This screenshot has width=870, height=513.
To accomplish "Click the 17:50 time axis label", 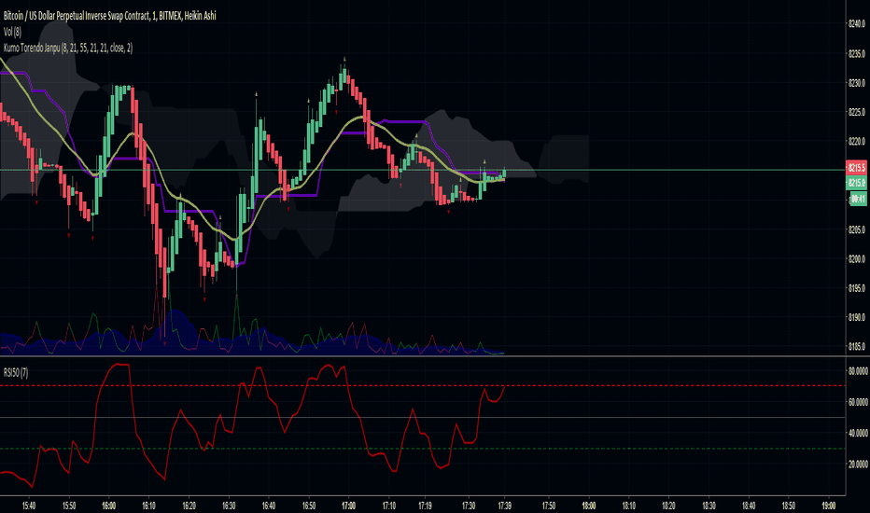I will pyautogui.click(x=549, y=506).
